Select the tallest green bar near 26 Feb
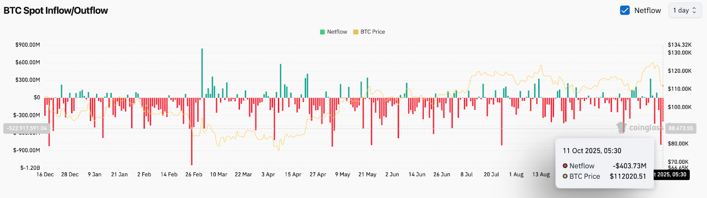Screen dimensions: 707x198 [202, 73]
